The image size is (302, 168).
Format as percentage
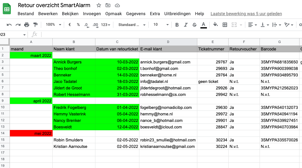click(x=78, y=25)
